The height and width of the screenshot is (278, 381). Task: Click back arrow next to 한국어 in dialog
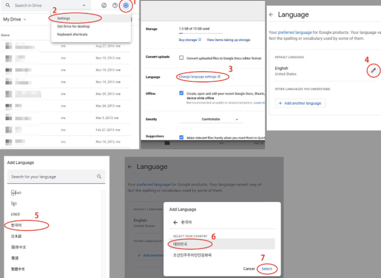coord(176,222)
